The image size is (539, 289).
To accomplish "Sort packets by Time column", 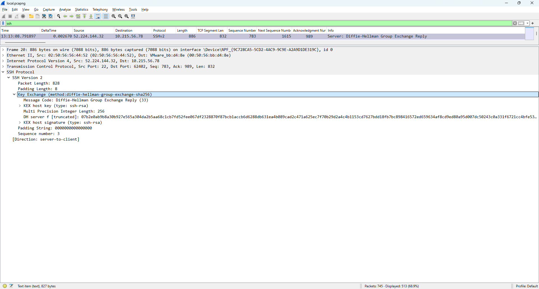I will pyautogui.click(x=20, y=31).
